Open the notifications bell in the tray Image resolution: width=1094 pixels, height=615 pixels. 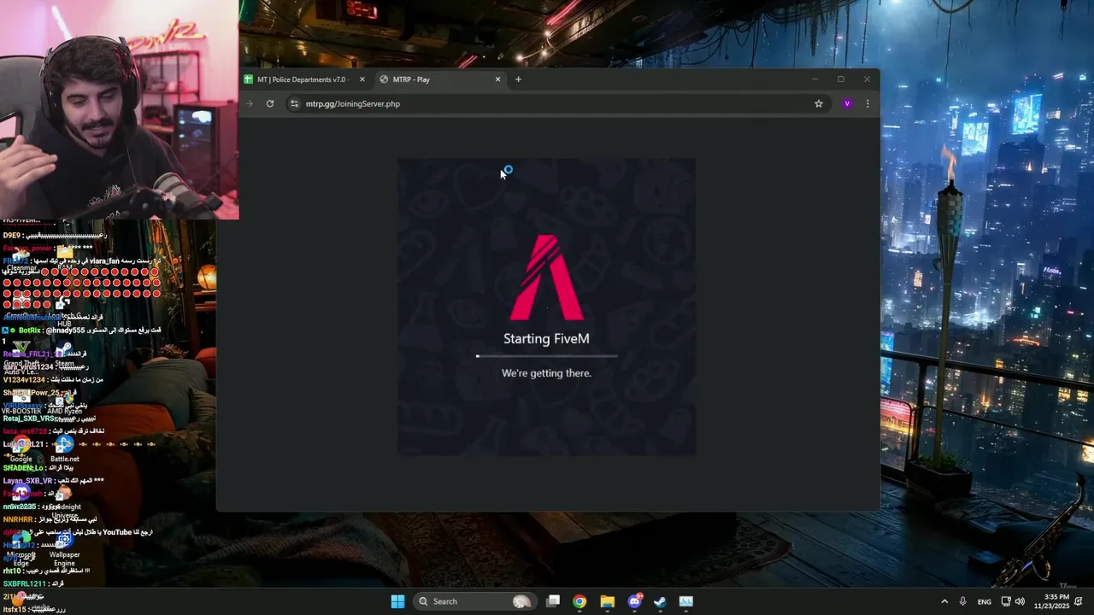(x=1079, y=601)
